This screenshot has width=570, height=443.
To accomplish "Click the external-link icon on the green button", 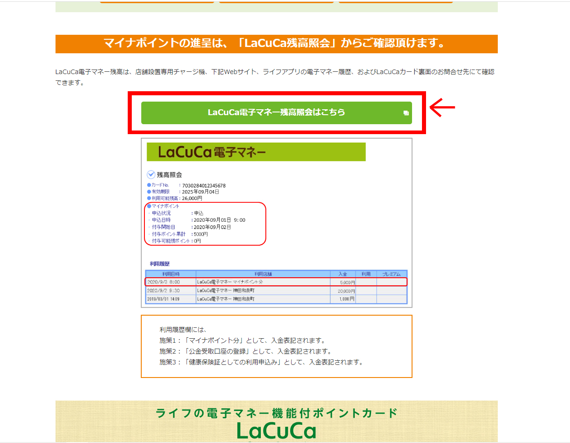I will (x=406, y=113).
